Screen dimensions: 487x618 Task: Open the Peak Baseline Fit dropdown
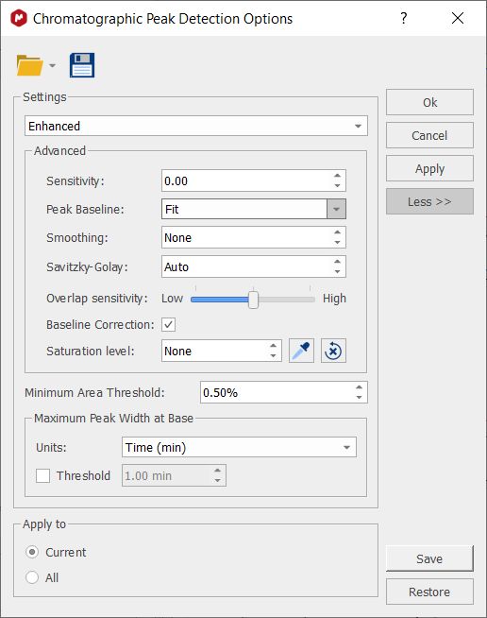coord(254,209)
